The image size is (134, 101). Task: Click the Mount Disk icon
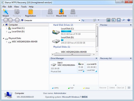(61, 13)
